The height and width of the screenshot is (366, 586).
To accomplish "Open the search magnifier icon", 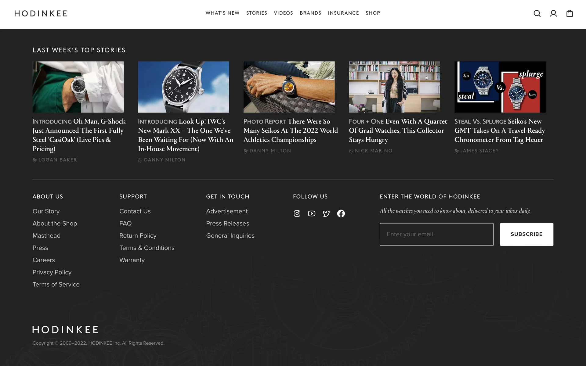I will point(537,13).
